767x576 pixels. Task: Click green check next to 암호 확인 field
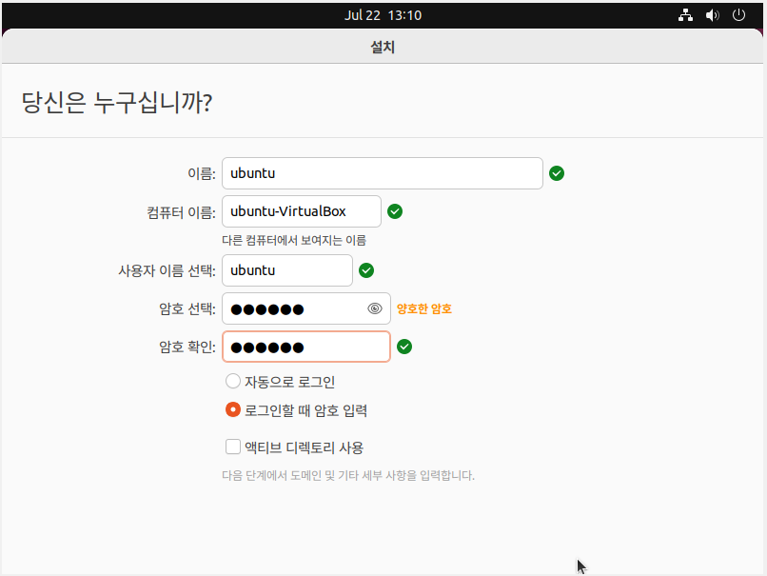coord(404,347)
